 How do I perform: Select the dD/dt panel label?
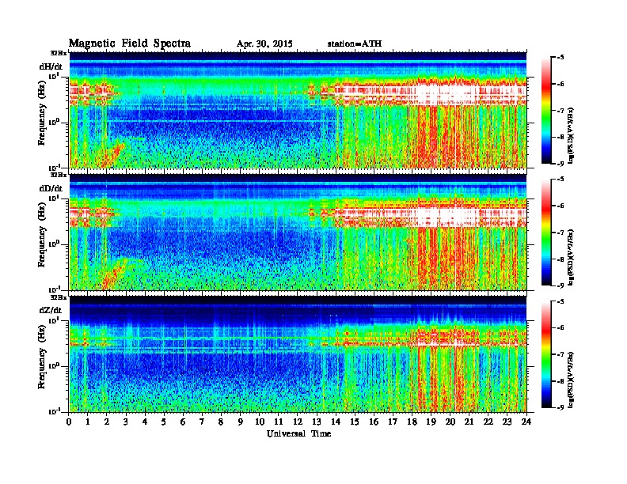click(x=51, y=188)
